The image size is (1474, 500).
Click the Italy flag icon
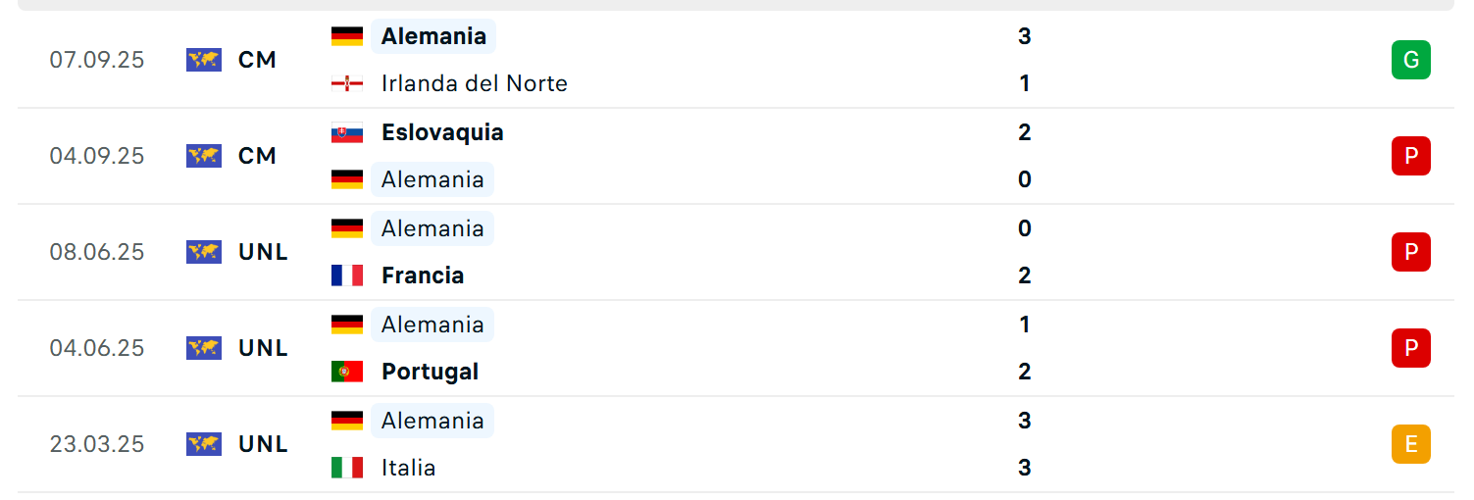click(x=347, y=468)
